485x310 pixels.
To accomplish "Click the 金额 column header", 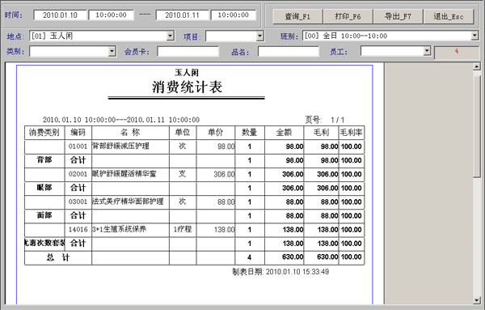I will tap(284, 133).
